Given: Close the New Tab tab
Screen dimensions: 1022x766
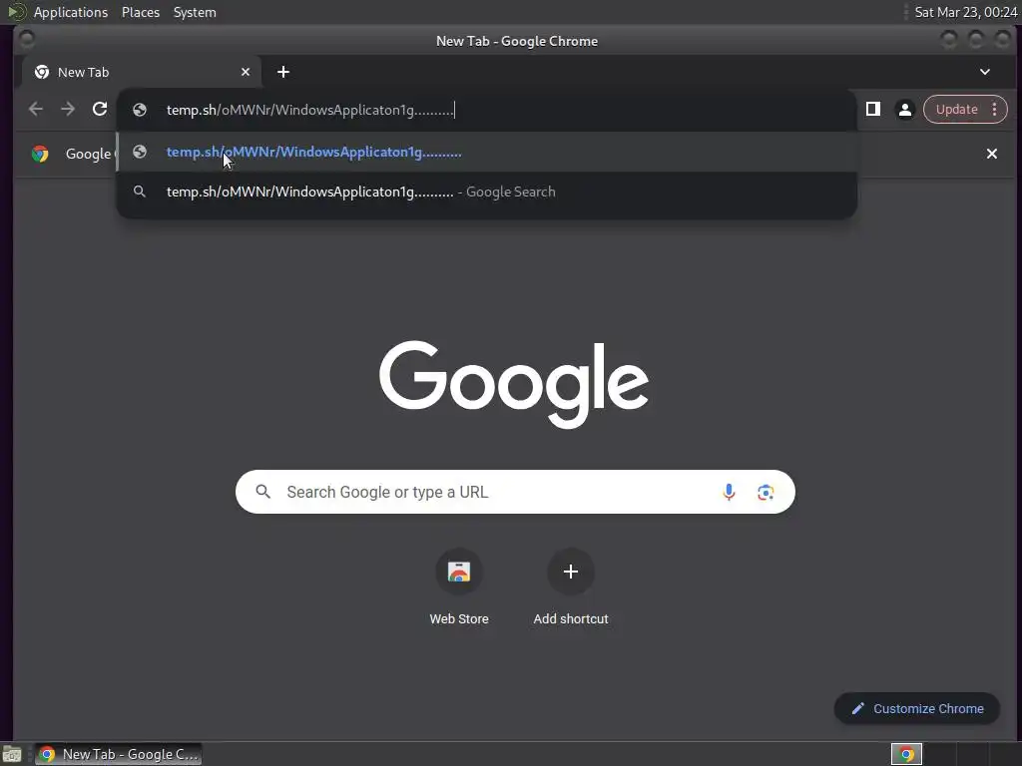Looking at the screenshot, I should pyautogui.click(x=246, y=72).
